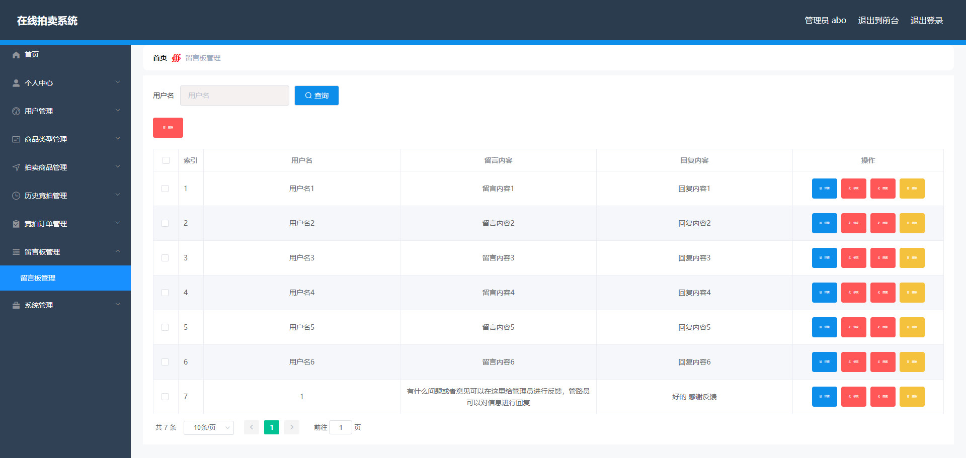Expand the 拍卖商品管理 chevron arrow
966x458 pixels.
pos(118,166)
